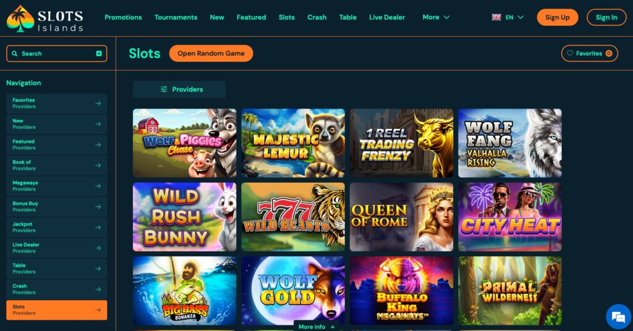This screenshot has width=633, height=331.
Task: Click Open Random Game button
Action: [x=211, y=54]
